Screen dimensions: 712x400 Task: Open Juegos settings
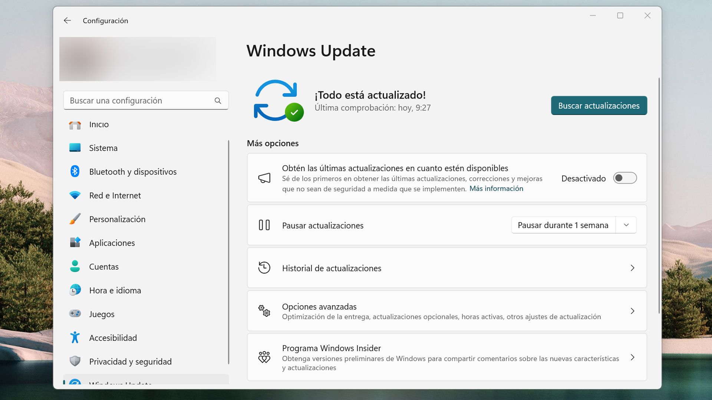click(145, 314)
